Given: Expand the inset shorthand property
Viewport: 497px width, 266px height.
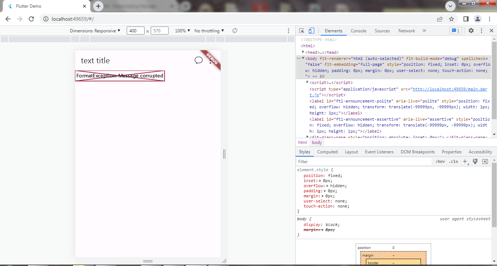Looking at the screenshot, I should point(320,181).
